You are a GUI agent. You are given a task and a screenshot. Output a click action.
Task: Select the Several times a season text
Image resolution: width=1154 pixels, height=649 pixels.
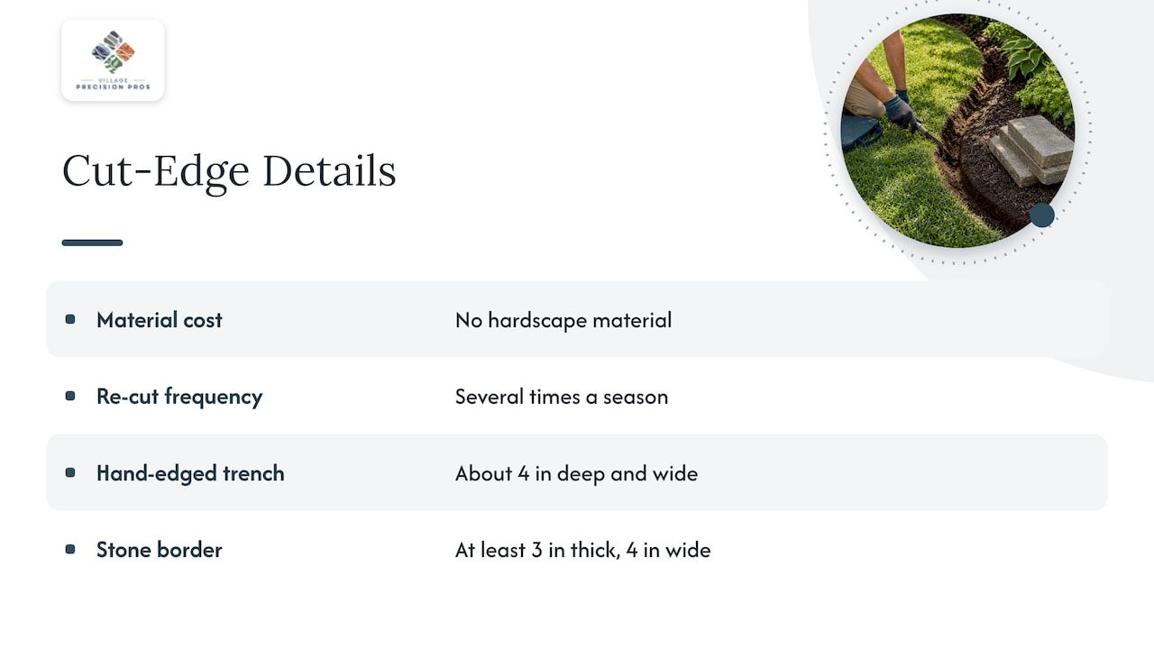[562, 397]
